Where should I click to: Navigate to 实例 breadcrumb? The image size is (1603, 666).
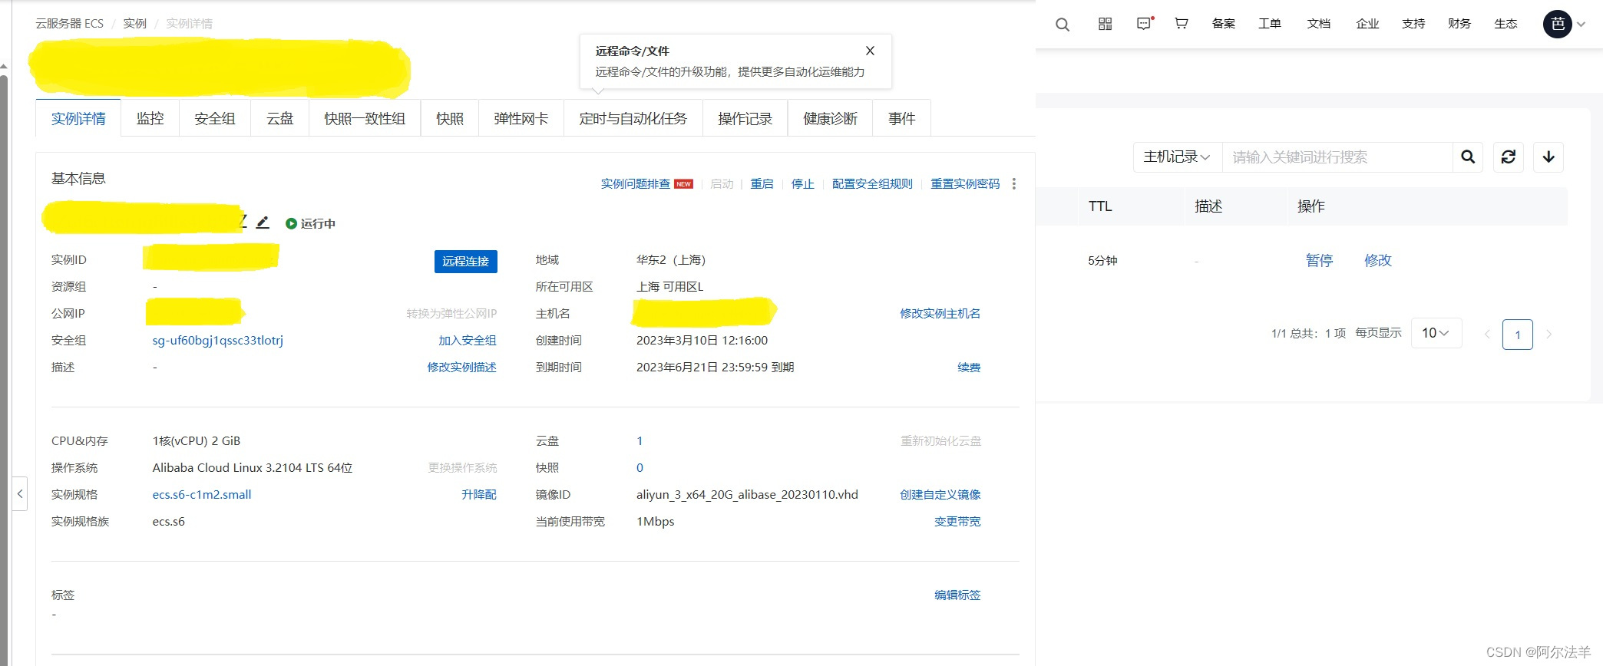pos(134,24)
